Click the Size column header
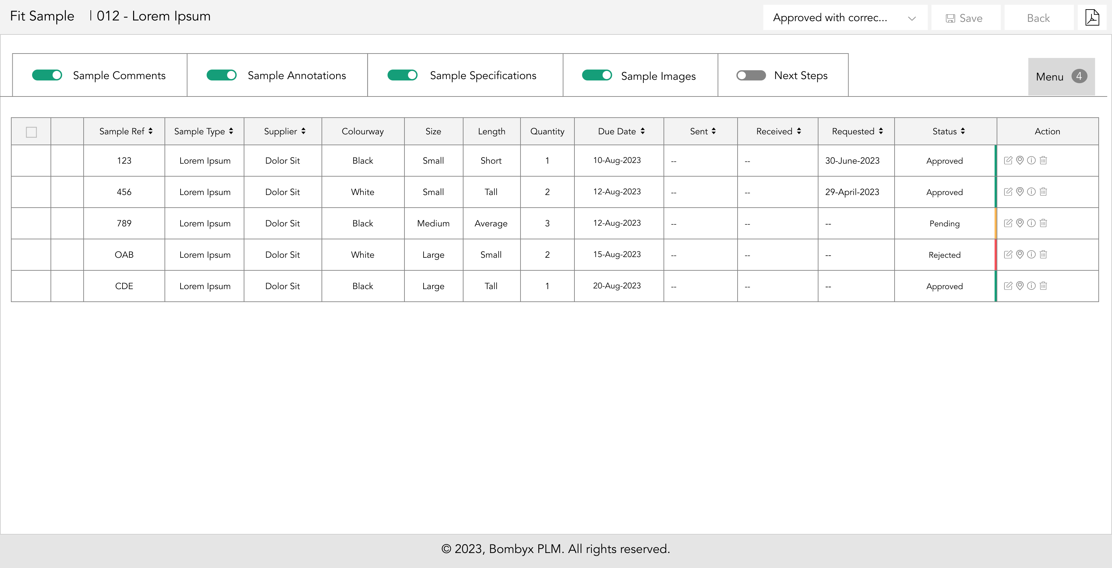The image size is (1112, 568). [433, 131]
